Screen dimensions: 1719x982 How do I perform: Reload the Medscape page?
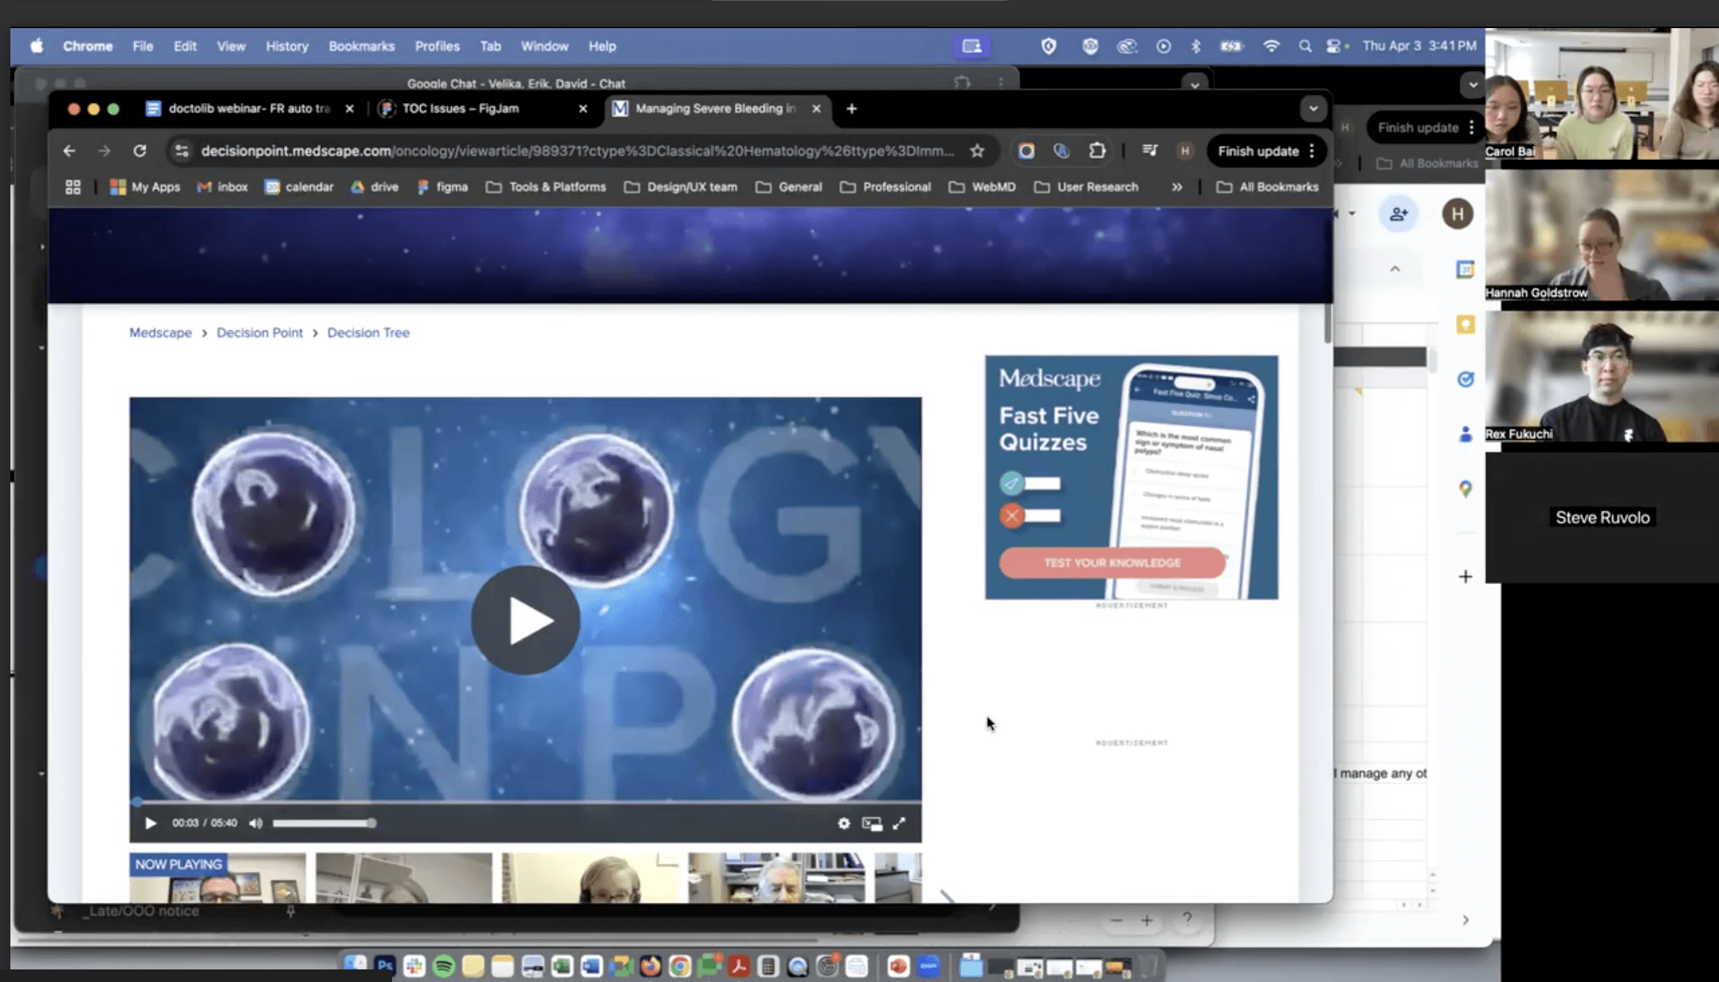click(x=139, y=151)
